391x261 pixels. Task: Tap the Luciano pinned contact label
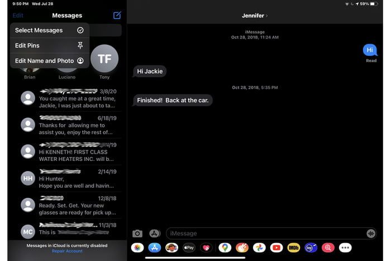pos(67,77)
